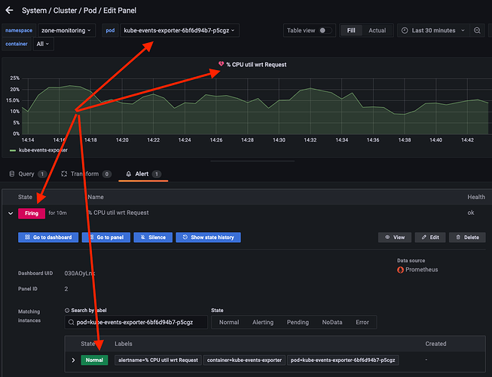Image resolution: width=492 pixels, height=377 pixels.
Task: Filter instances by NoData state
Action: pyautogui.click(x=332, y=323)
